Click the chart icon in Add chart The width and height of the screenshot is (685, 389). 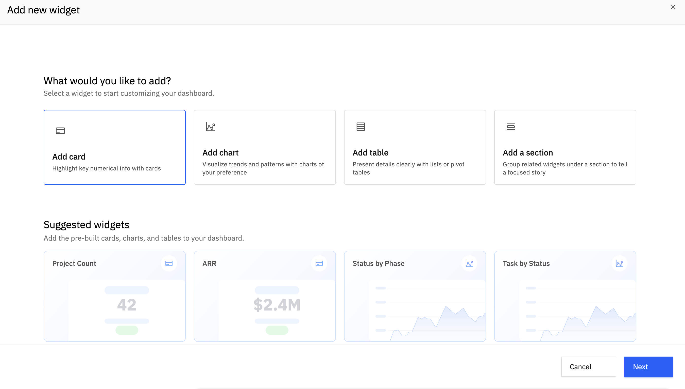click(x=211, y=127)
